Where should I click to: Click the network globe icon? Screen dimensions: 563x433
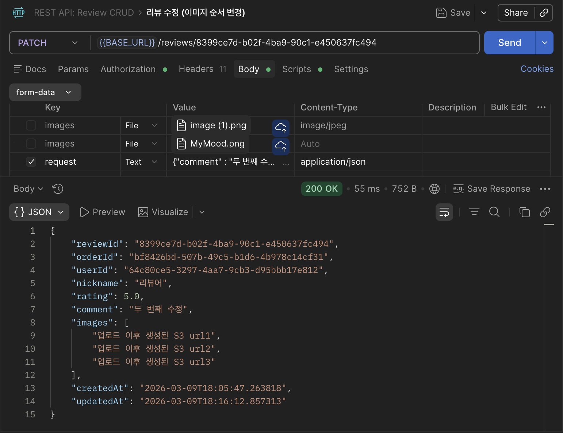pyautogui.click(x=434, y=189)
